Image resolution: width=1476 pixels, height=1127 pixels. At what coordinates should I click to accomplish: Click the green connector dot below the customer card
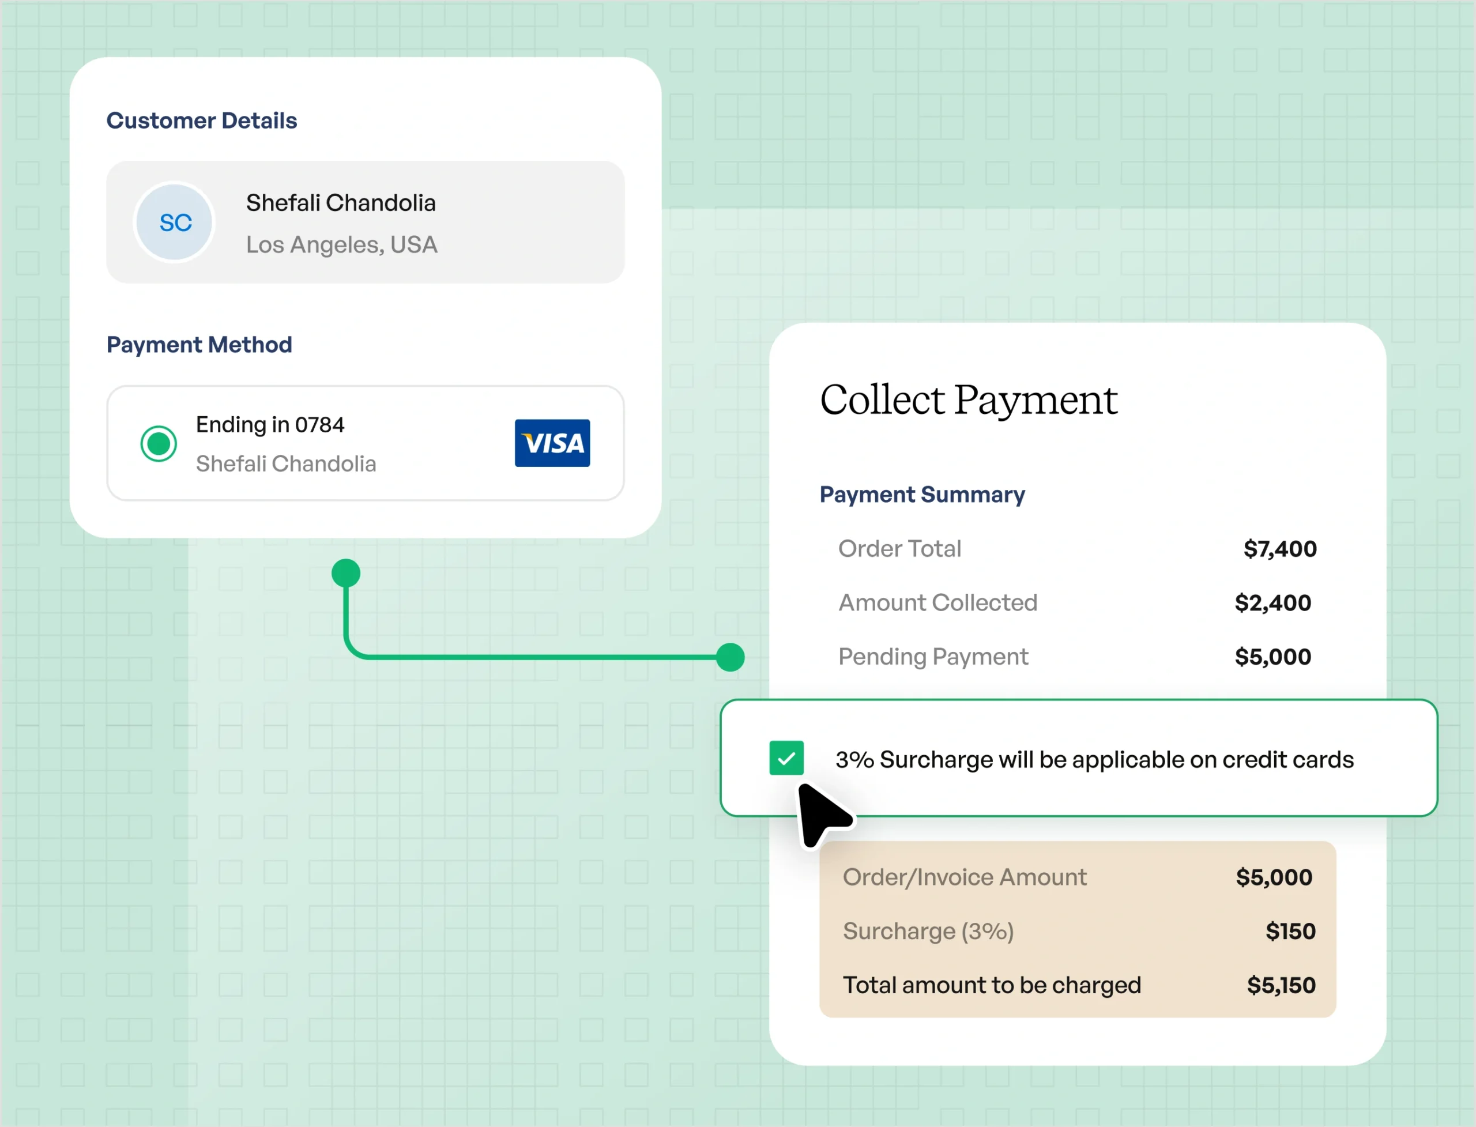346,574
